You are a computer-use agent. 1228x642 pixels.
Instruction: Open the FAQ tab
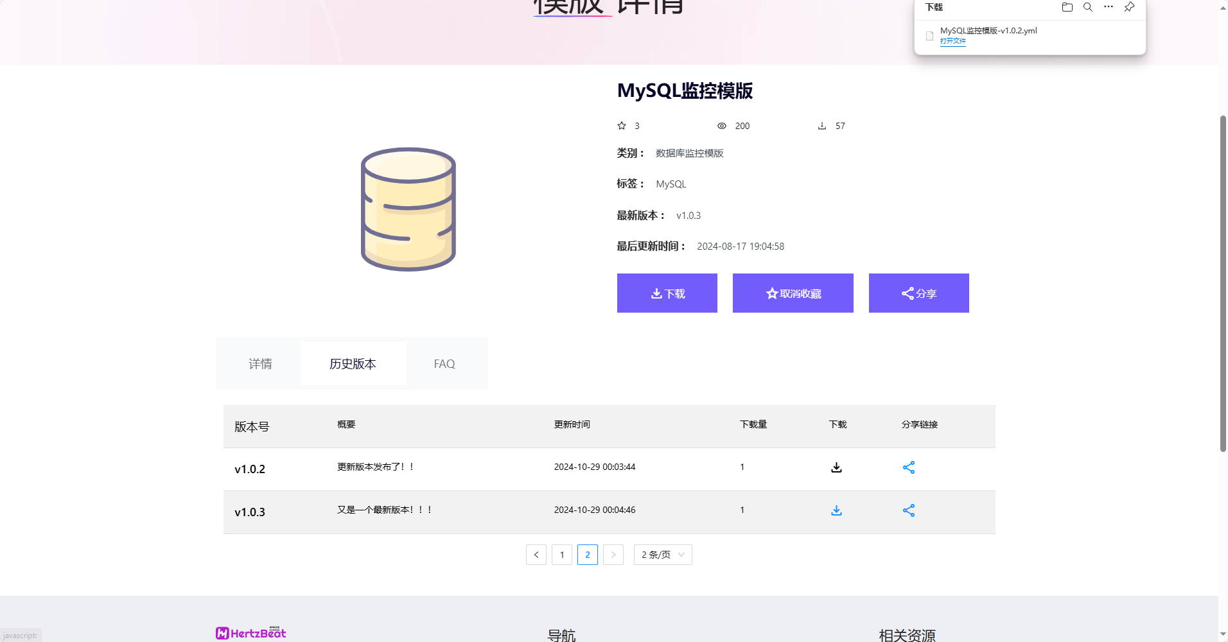click(x=444, y=364)
